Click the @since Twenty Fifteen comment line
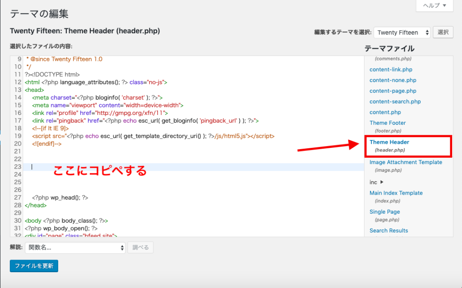Screen dimensions: 462x288 64,59
